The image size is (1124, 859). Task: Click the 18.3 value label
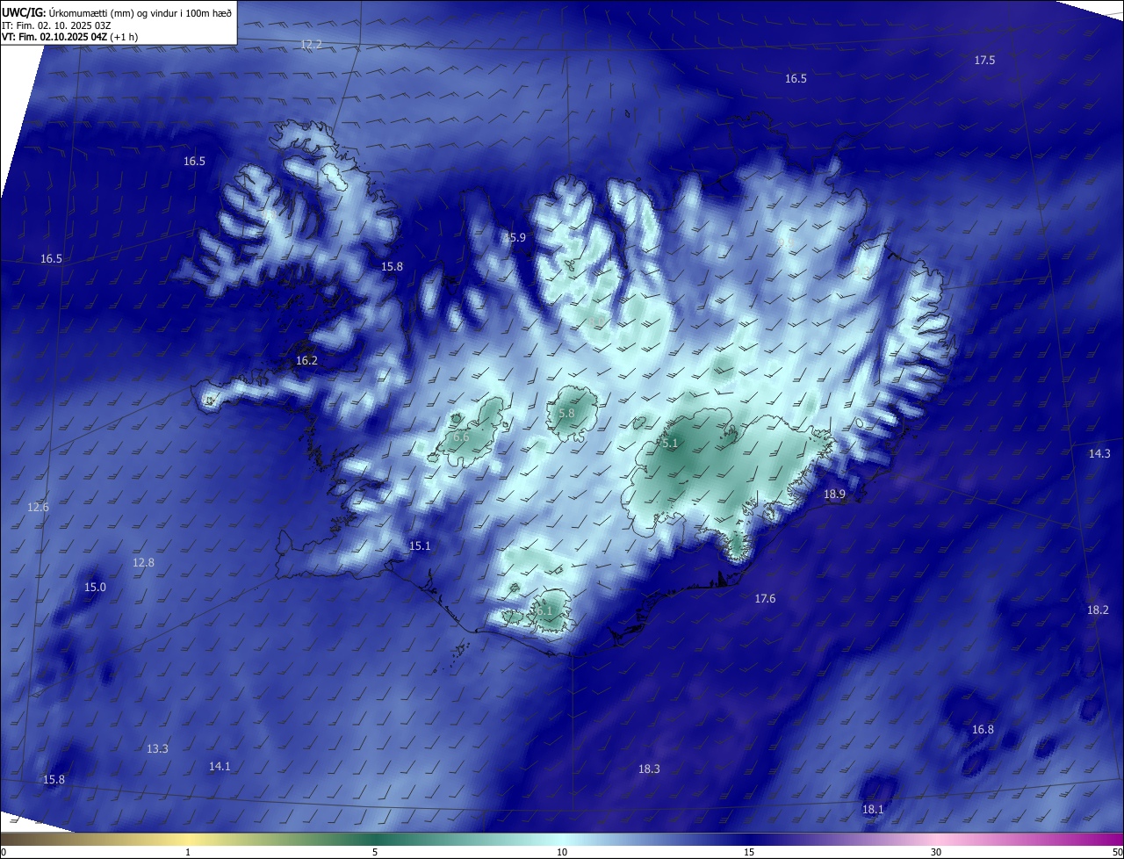pyautogui.click(x=649, y=769)
